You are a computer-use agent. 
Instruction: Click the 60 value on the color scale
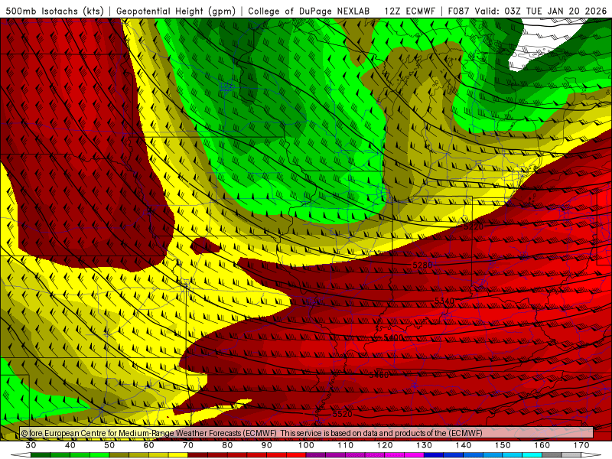pyautogui.click(x=148, y=445)
